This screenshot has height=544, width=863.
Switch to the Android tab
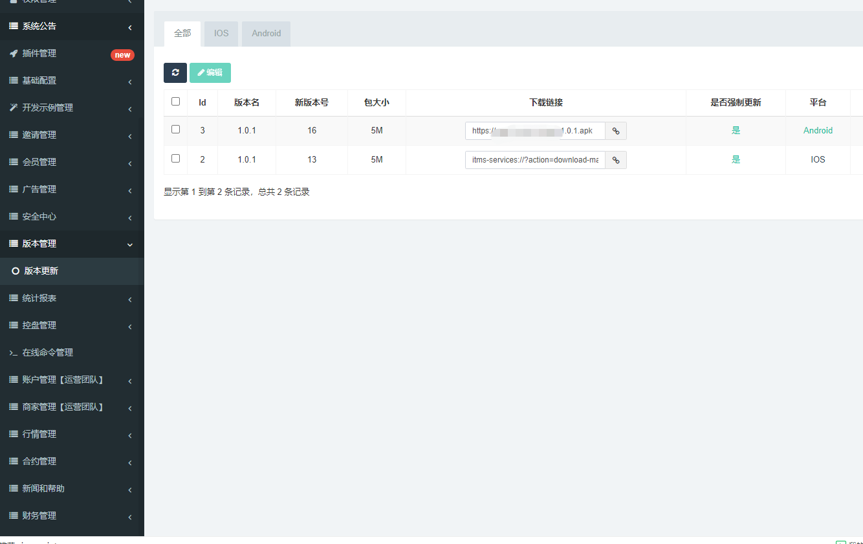(x=265, y=33)
